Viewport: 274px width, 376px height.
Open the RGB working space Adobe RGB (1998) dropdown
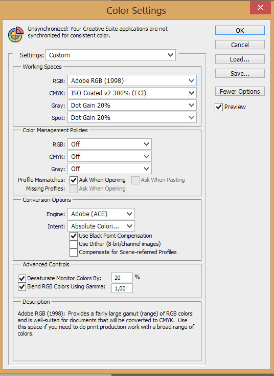click(x=132, y=80)
